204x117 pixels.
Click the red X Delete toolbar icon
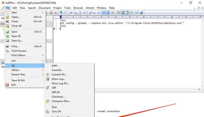[56, 13]
